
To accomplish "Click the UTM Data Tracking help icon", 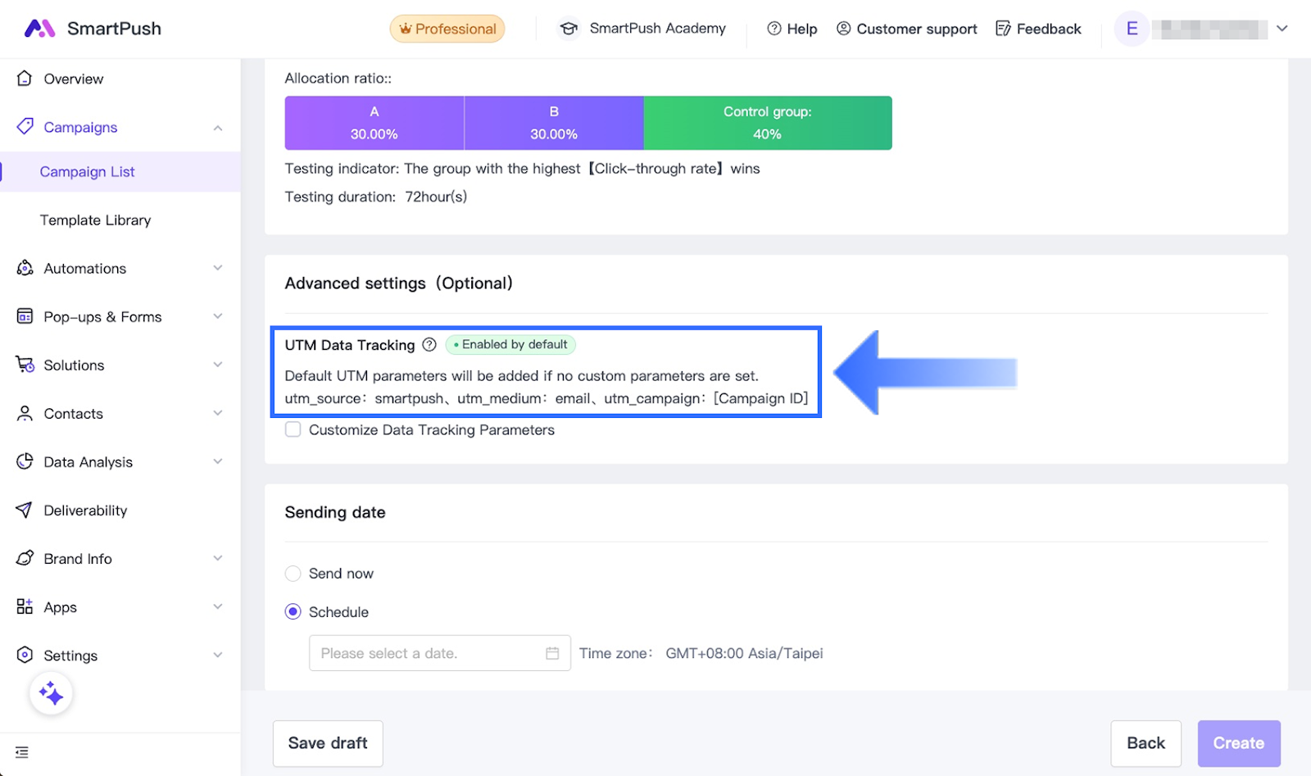I will tap(429, 345).
